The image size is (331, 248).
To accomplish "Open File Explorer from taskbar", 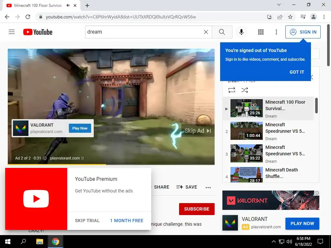I will [x=39, y=242].
